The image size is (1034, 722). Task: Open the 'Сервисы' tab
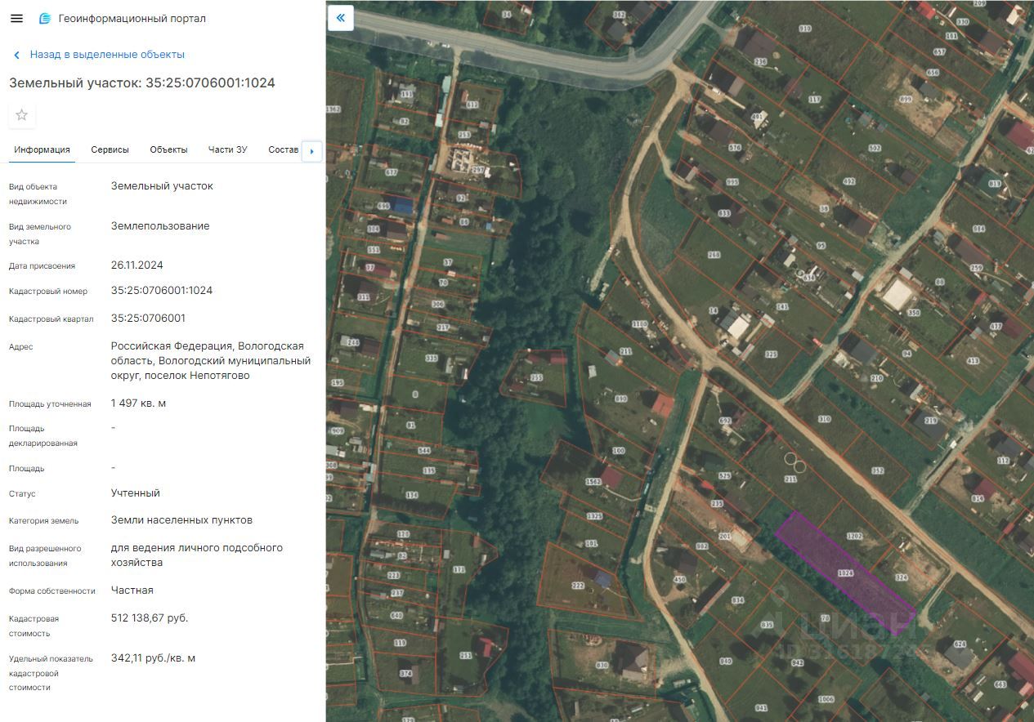110,149
